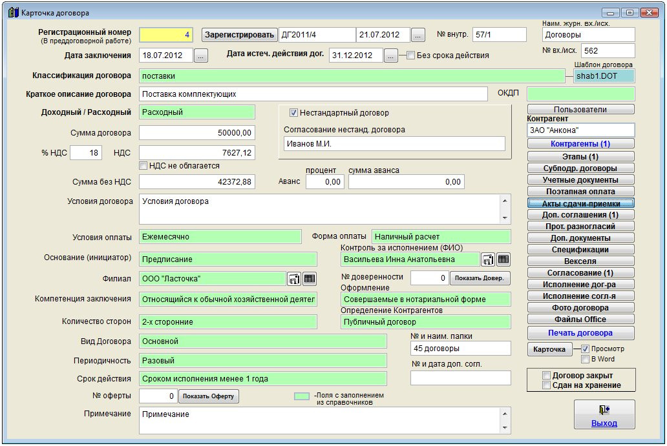Image resolution: width=667 pixels, height=446 pixels.
Task: Click the Сумма договора input field
Action: 197,133
